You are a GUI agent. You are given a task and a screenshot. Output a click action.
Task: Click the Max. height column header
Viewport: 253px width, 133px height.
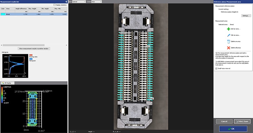coord(34,9)
